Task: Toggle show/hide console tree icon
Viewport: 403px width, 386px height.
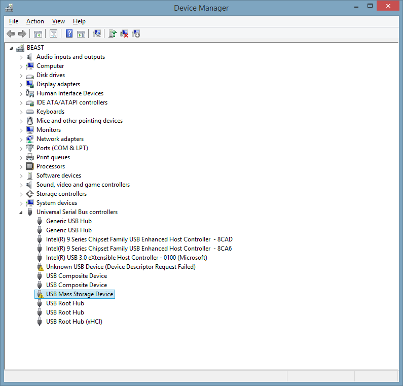Action: click(38, 33)
